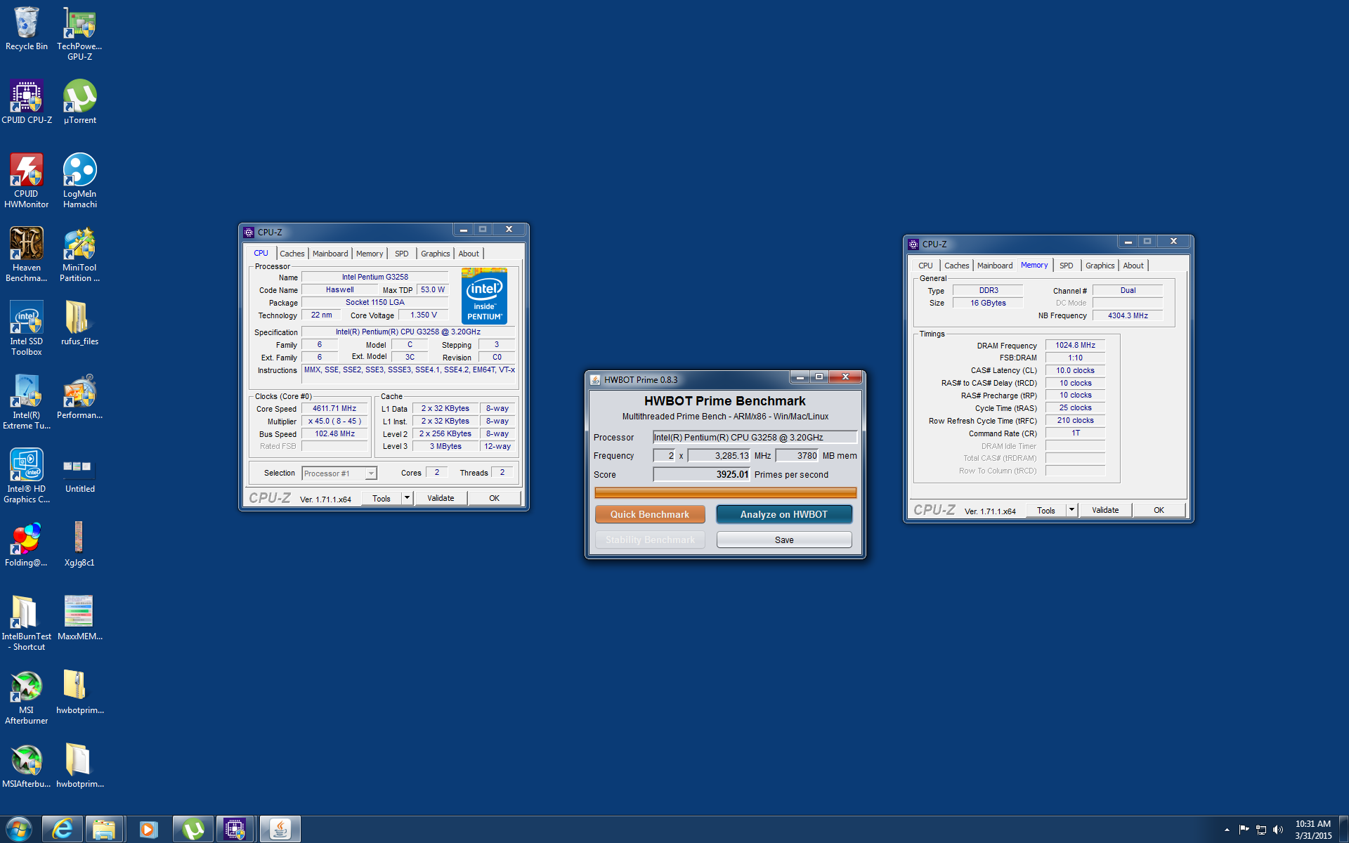Open CPUID HWMonitor shortcut
The height and width of the screenshot is (843, 1349).
[27, 181]
